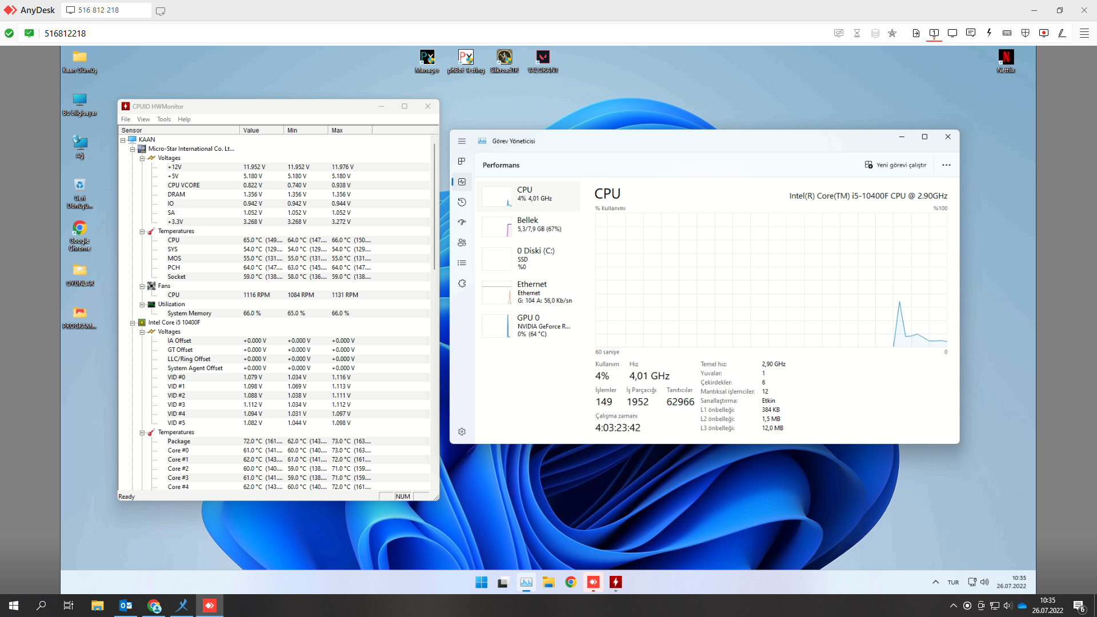Select Task Manager Performance sidebar icon
Image resolution: width=1097 pixels, height=617 pixels.
pos(462,182)
